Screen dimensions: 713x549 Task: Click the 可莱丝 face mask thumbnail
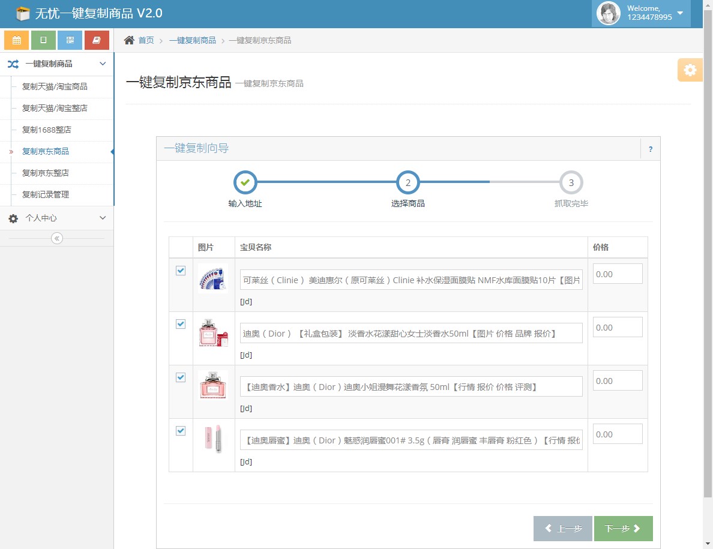213,278
